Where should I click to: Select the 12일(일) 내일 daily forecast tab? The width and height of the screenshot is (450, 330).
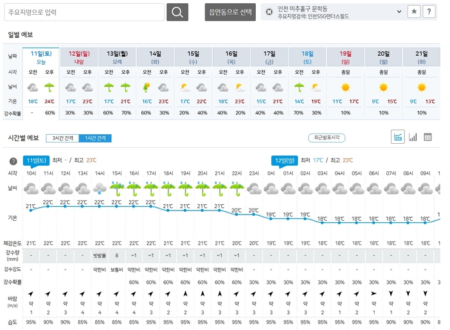pos(79,57)
